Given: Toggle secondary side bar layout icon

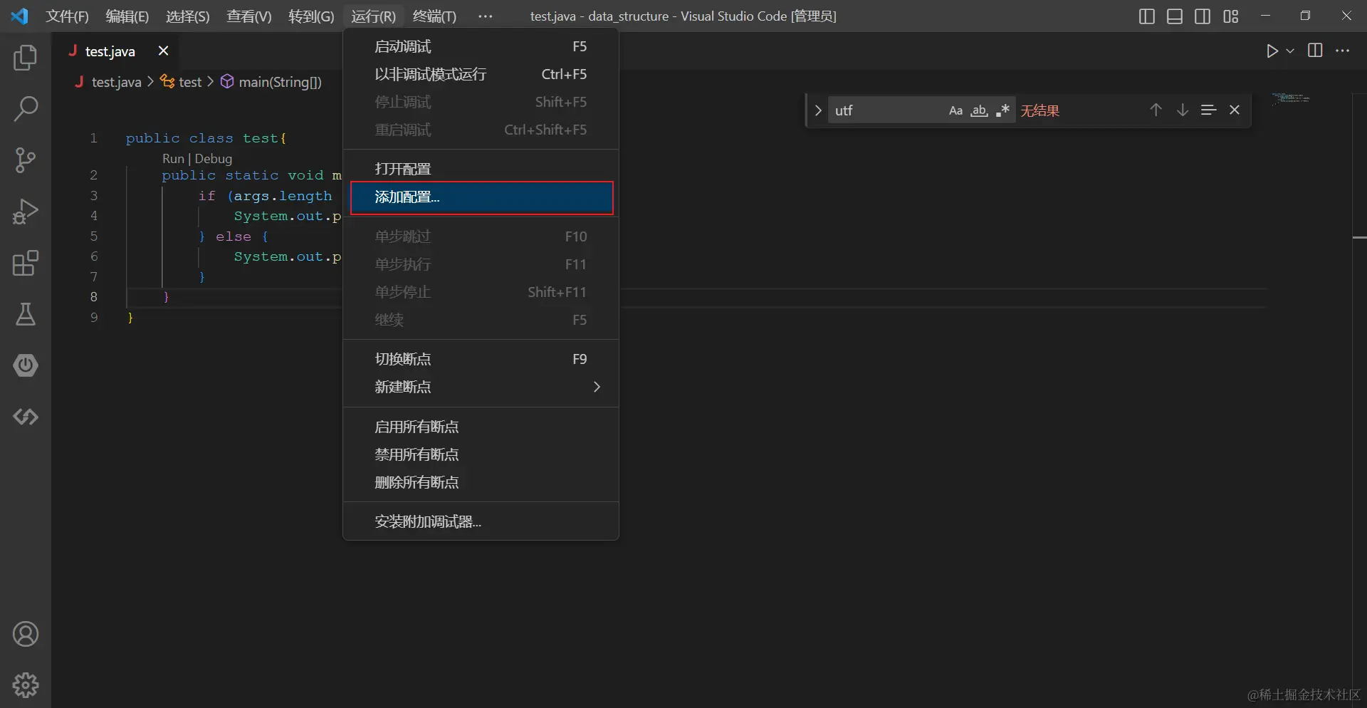Looking at the screenshot, I should click(x=1203, y=16).
